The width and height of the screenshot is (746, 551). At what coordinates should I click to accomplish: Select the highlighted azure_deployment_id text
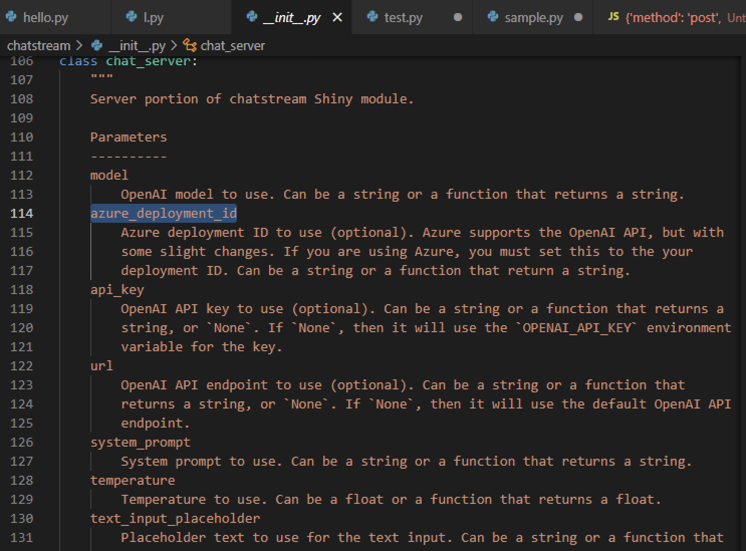pyautogui.click(x=164, y=213)
